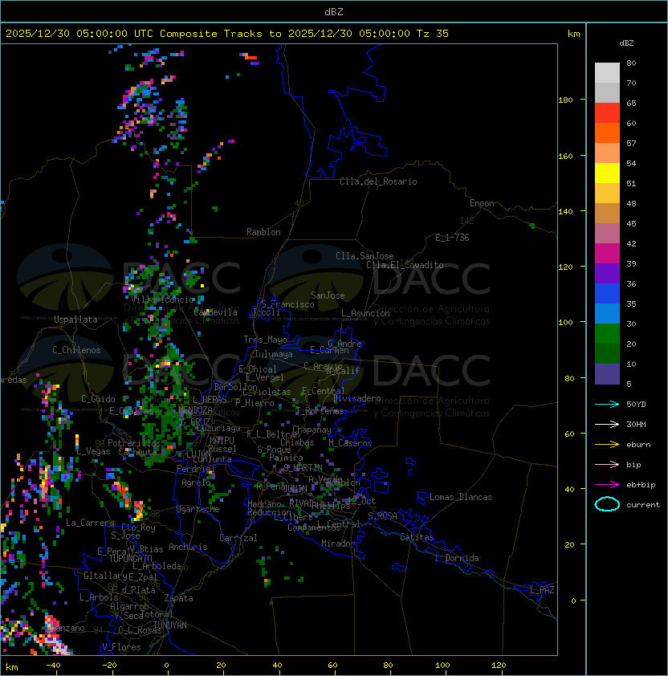
Task: Click the pink bip arrow in legend
Action: pyautogui.click(x=607, y=464)
